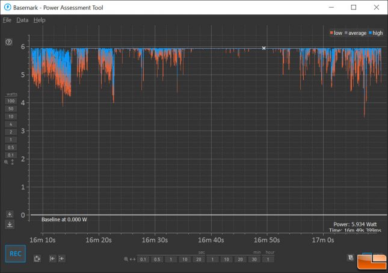Set watts scale to 0.1

point(11,155)
